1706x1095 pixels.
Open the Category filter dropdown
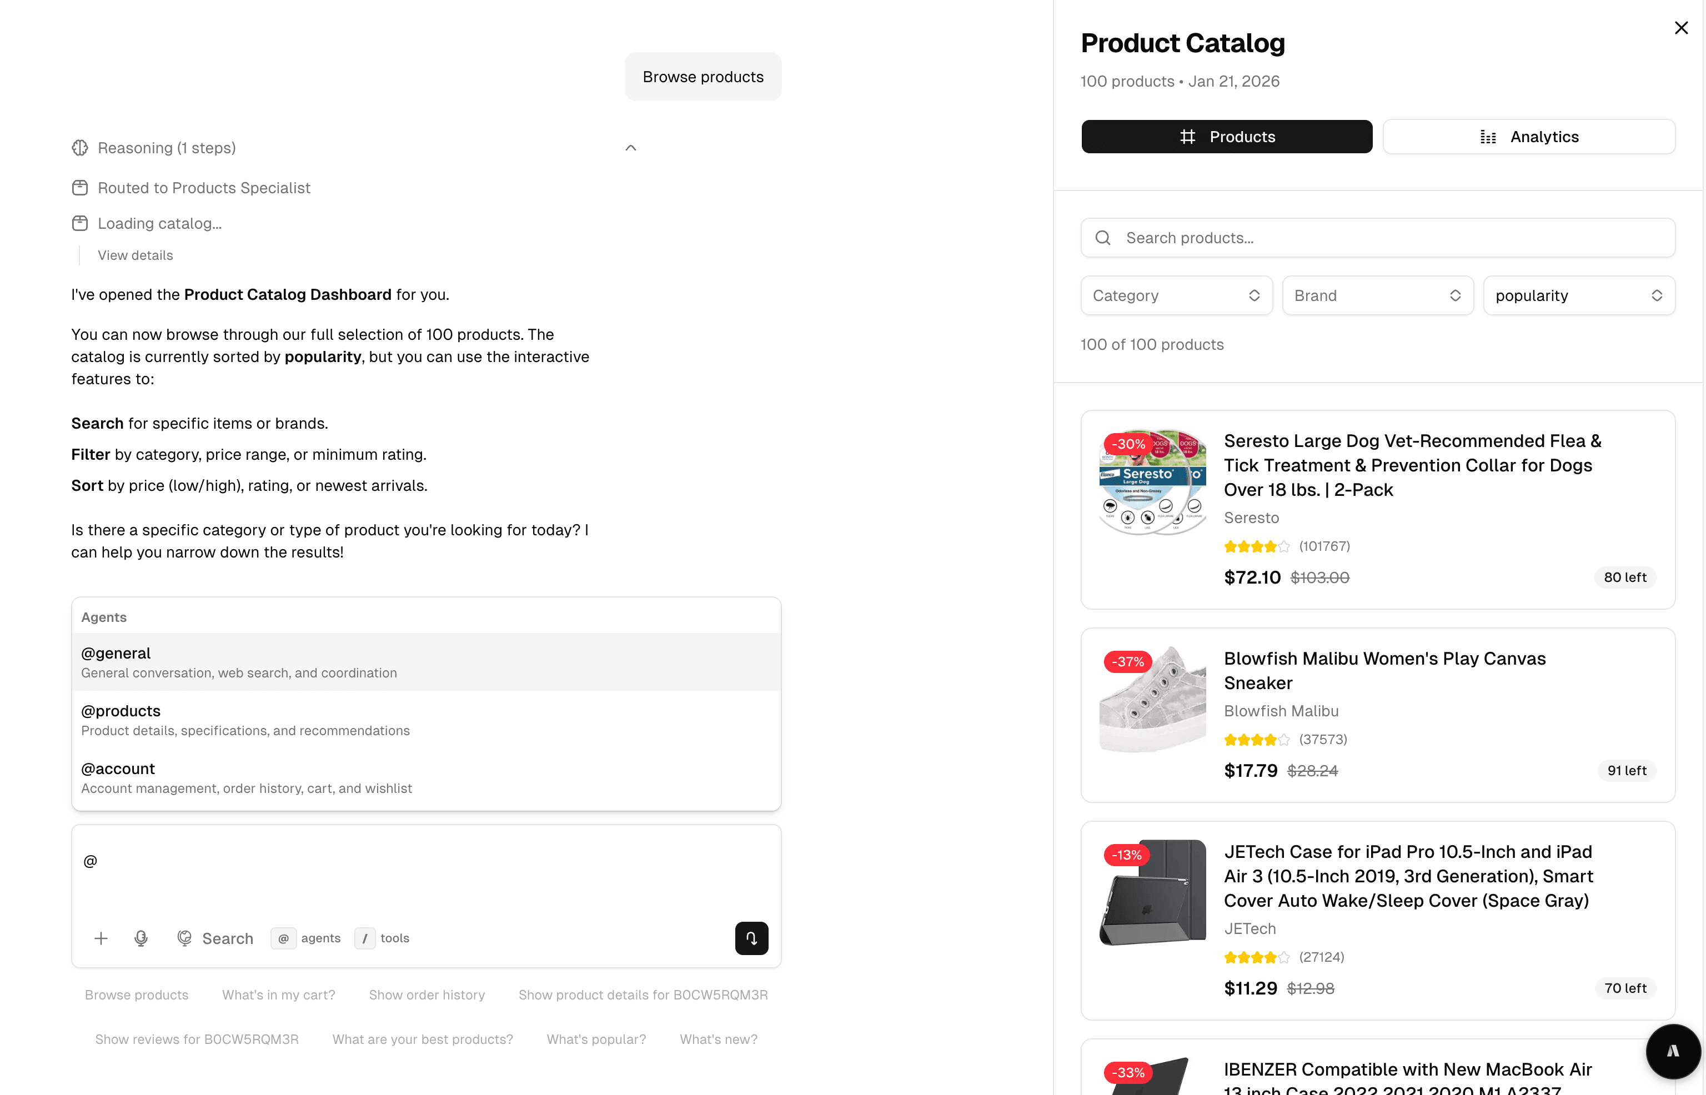(1176, 295)
